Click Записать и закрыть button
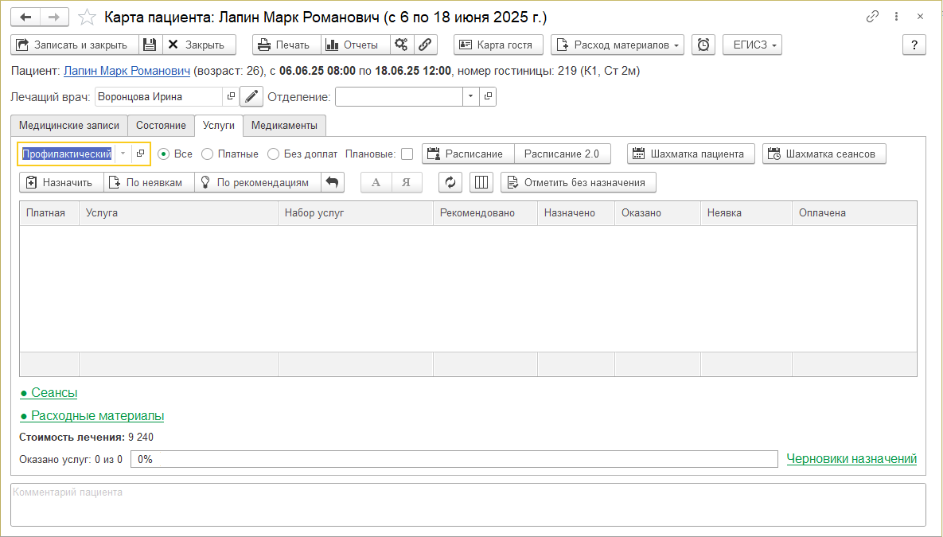This screenshot has height=537, width=943. tap(75, 45)
